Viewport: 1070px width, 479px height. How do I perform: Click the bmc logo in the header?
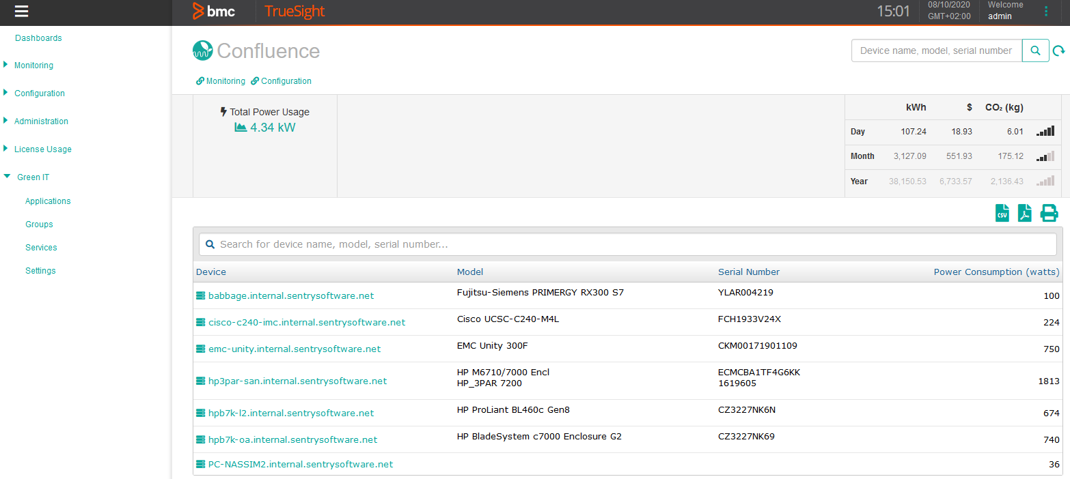[215, 11]
